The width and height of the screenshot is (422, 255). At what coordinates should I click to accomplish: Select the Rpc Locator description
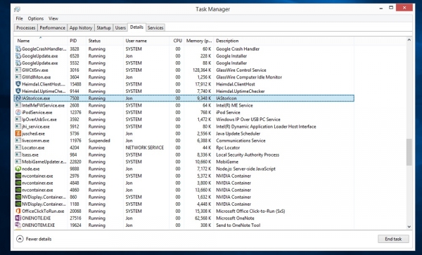pos(228,148)
